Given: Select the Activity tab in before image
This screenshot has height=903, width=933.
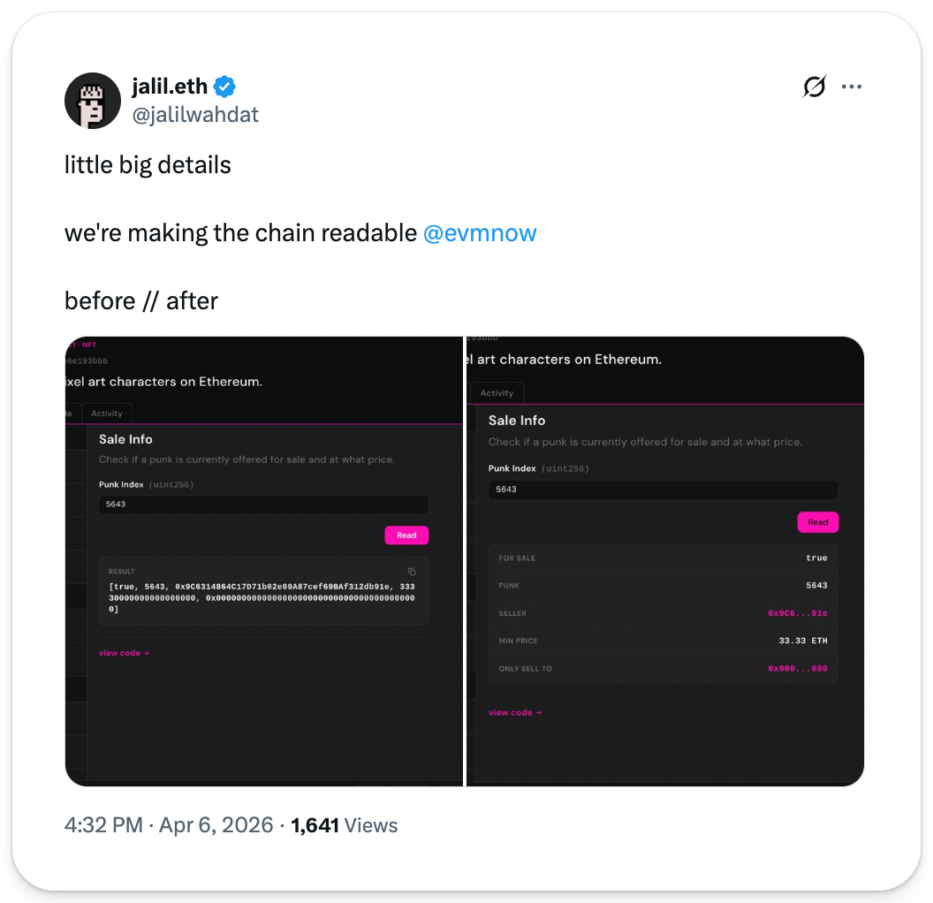Looking at the screenshot, I should (x=107, y=414).
